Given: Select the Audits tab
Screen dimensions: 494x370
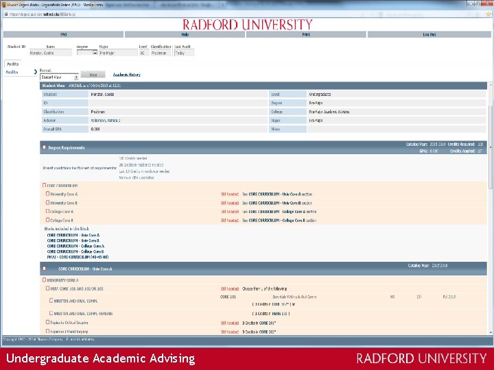Looking at the screenshot, I should [x=12, y=64].
